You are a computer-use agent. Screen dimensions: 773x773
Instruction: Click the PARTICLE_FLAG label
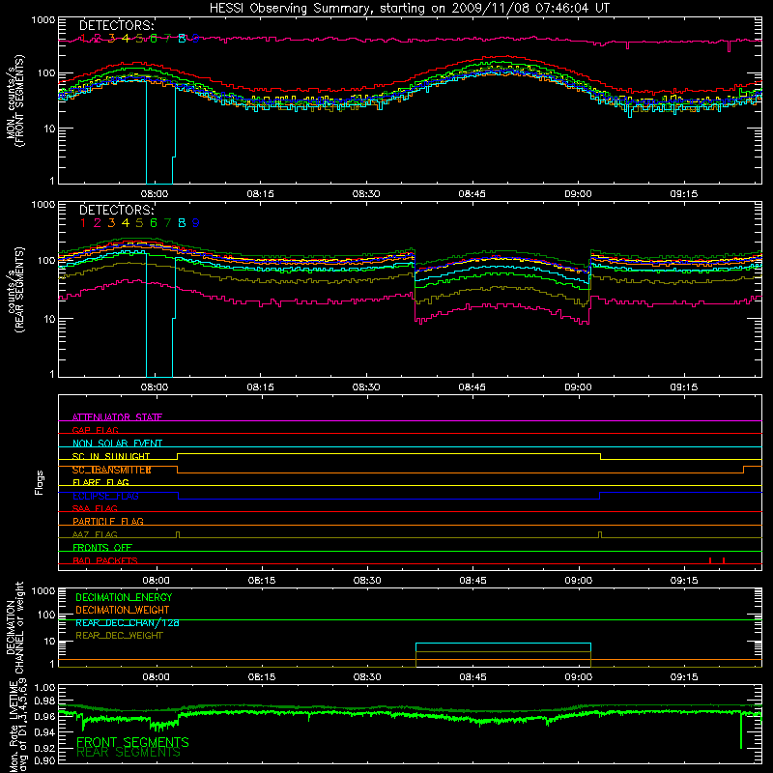[108, 521]
